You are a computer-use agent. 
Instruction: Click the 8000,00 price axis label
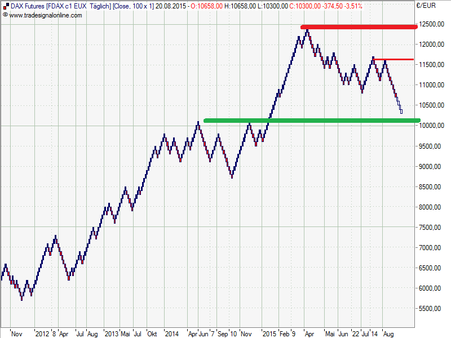point(430,207)
